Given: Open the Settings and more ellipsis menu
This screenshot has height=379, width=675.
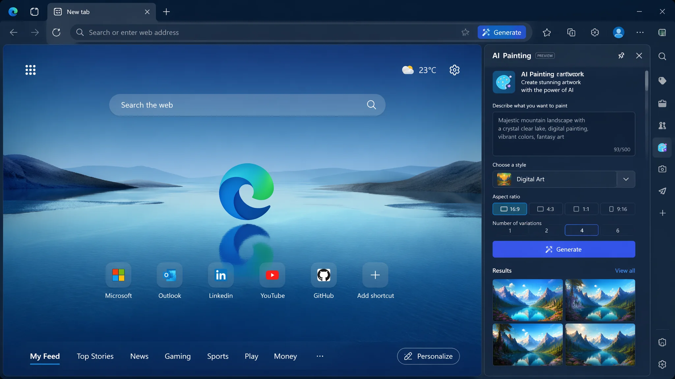Looking at the screenshot, I should (x=640, y=32).
